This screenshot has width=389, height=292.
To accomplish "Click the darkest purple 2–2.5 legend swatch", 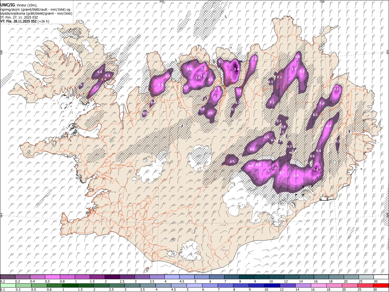I will click(x=112, y=277).
